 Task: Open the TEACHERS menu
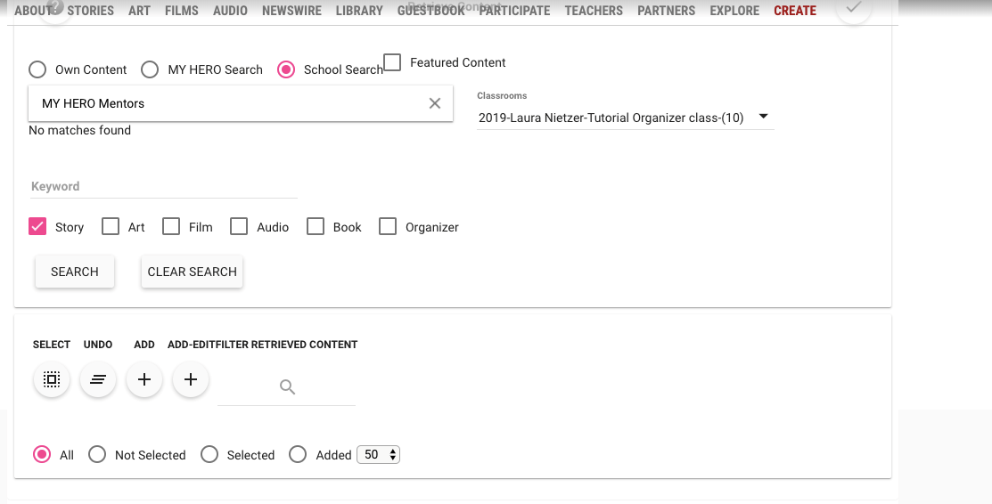pos(594,11)
